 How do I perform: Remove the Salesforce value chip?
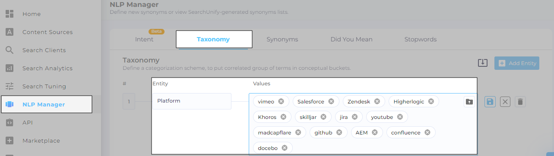[331, 102]
